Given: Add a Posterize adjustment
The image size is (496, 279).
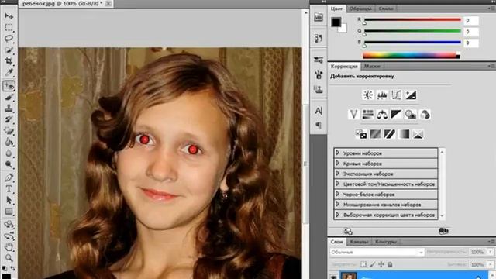Looking at the screenshot, I should coord(375,134).
